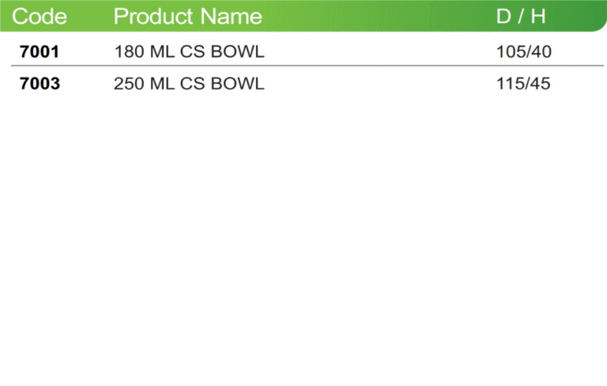This screenshot has height=386, width=607.
Task: Select the "Product Name" column header
Action: pos(188,17)
